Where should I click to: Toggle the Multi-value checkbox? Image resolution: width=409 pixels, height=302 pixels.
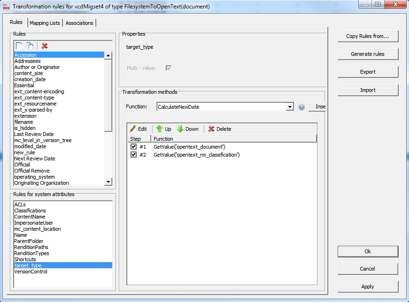pos(169,68)
